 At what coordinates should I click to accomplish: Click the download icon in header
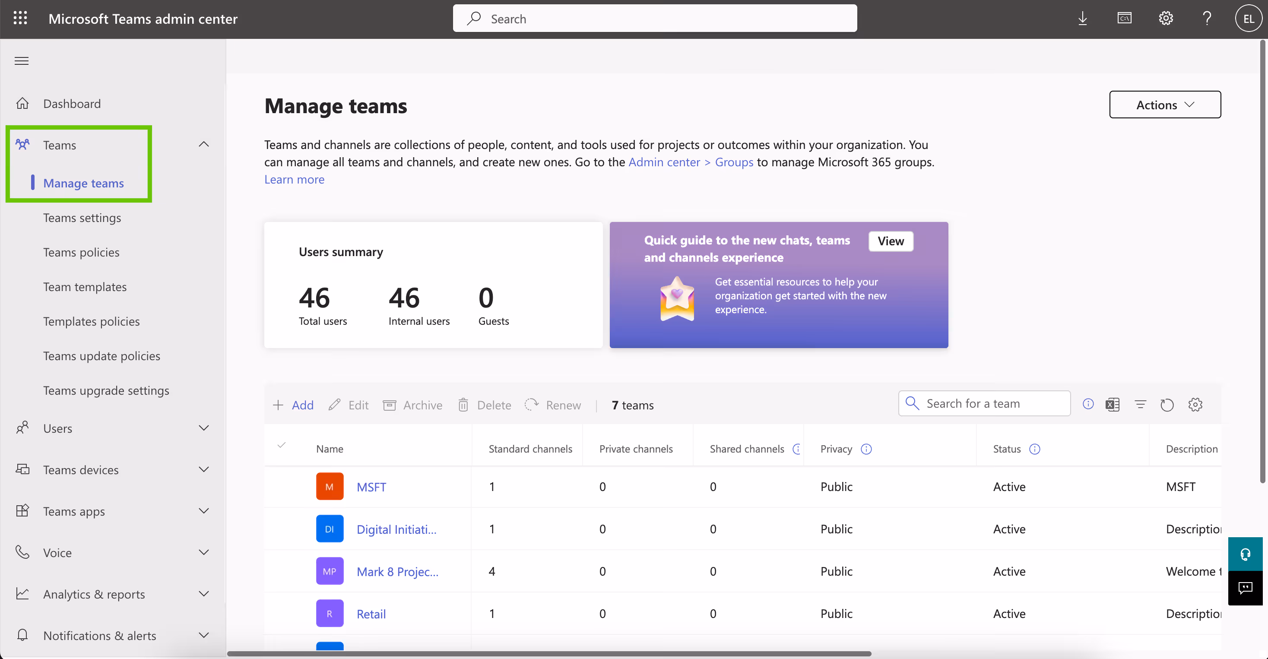click(x=1082, y=19)
